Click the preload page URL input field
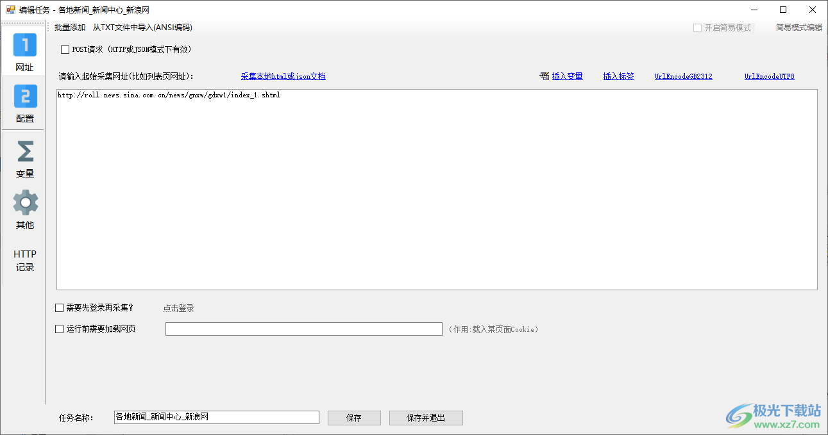The image size is (828, 435). pyautogui.click(x=304, y=329)
